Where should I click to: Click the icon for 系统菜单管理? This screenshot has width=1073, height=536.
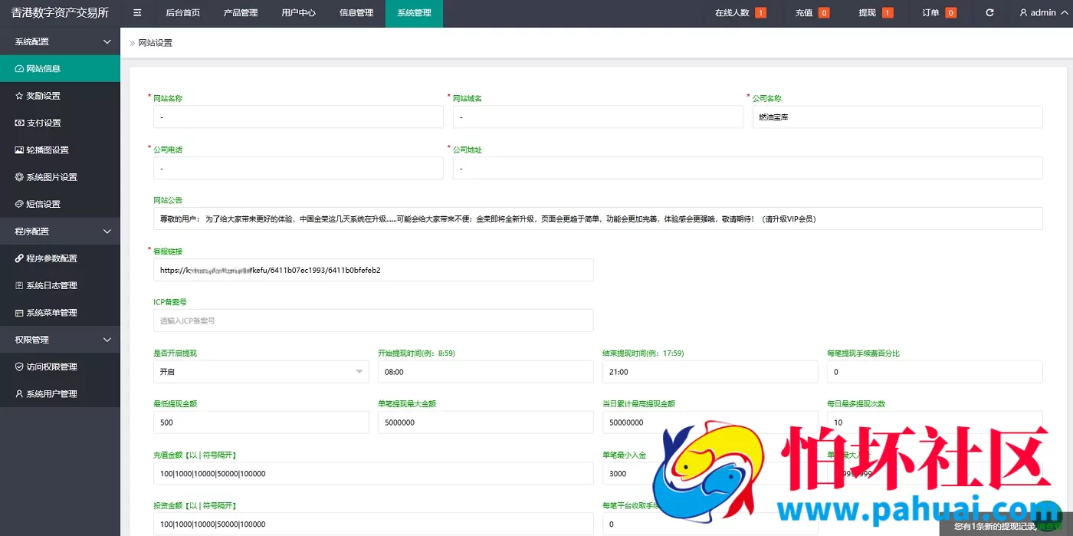(x=20, y=313)
